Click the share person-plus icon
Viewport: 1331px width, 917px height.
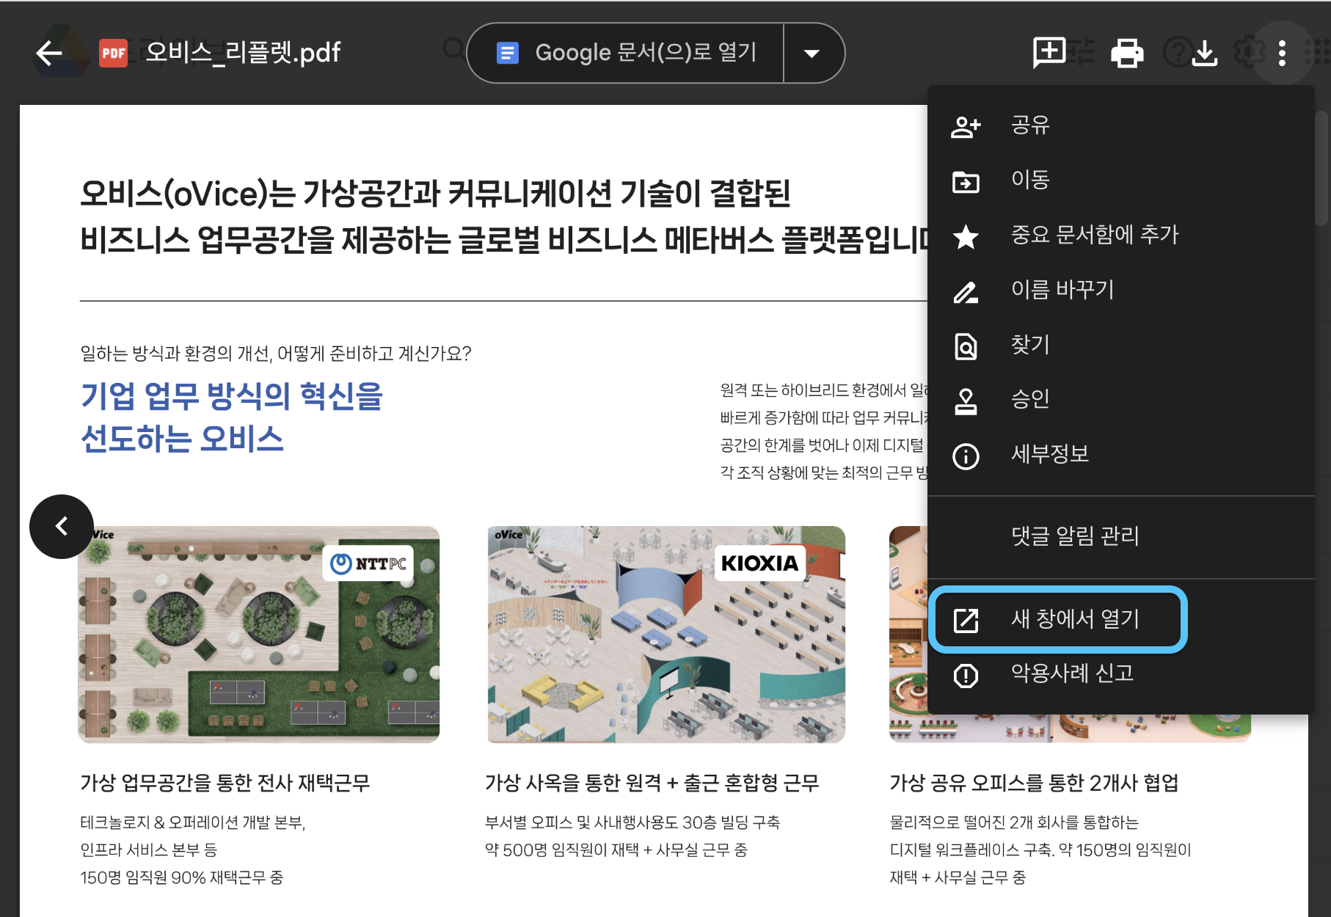pyautogui.click(x=966, y=126)
